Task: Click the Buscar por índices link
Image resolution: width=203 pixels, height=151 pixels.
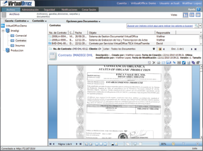Action: pyautogui.click(x=160, y=26)
